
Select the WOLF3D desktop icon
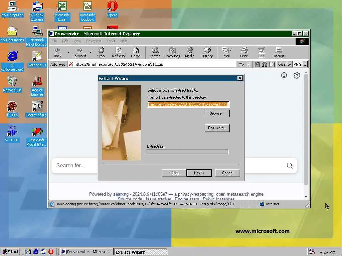(x=12, y=134)
